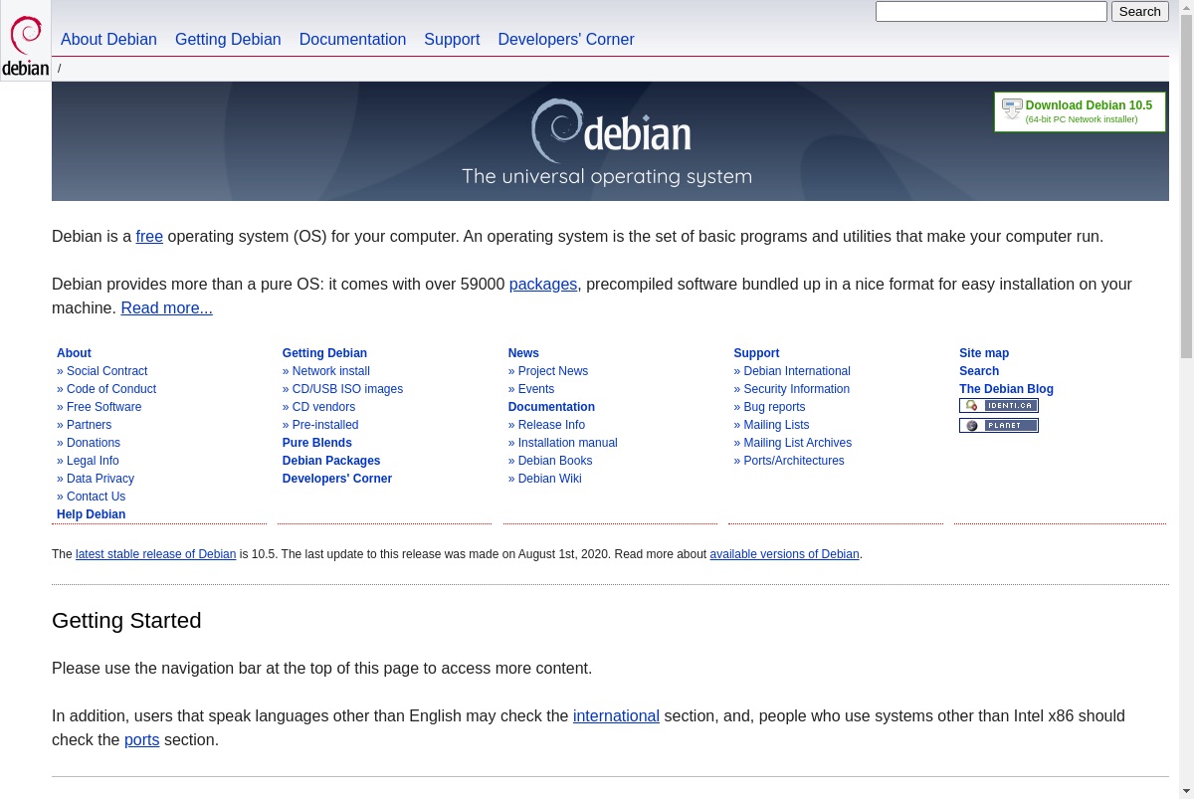The image size is (1194, 799).
Task: Click Download Debian 10.5 link
Action: click(x=1089, y=105)
